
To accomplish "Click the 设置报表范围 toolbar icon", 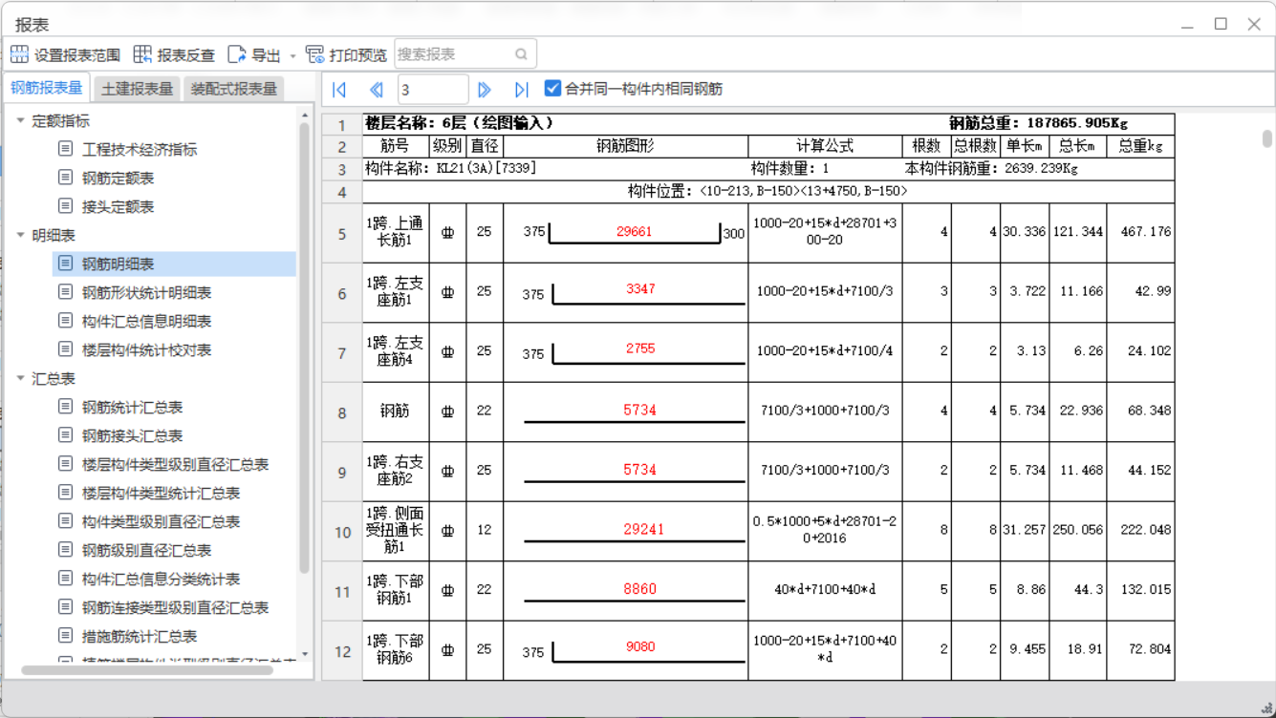I will click(19, 54).
